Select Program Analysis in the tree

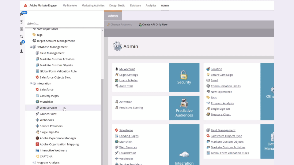pos(48,162)
